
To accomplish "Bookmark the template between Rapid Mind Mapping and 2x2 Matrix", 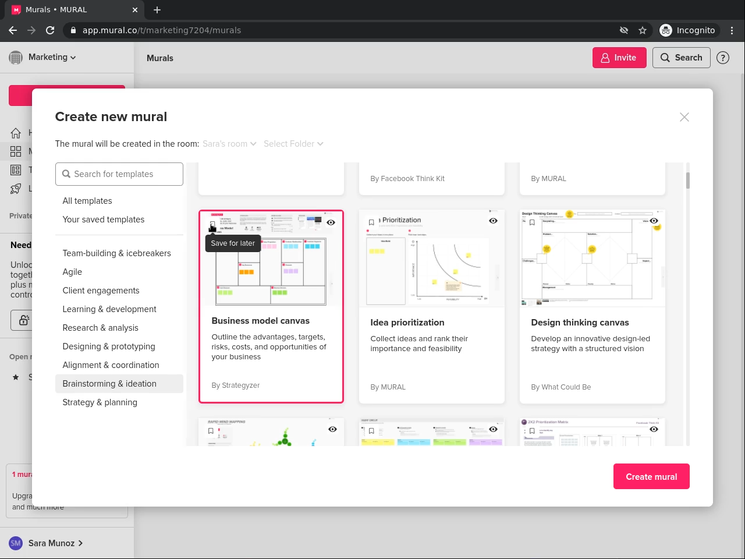I will pos(371,431).
